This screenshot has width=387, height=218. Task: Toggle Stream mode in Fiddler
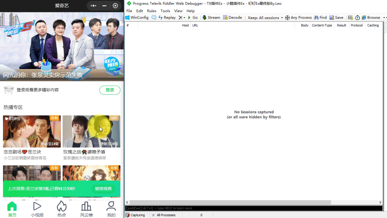[211, 18]
